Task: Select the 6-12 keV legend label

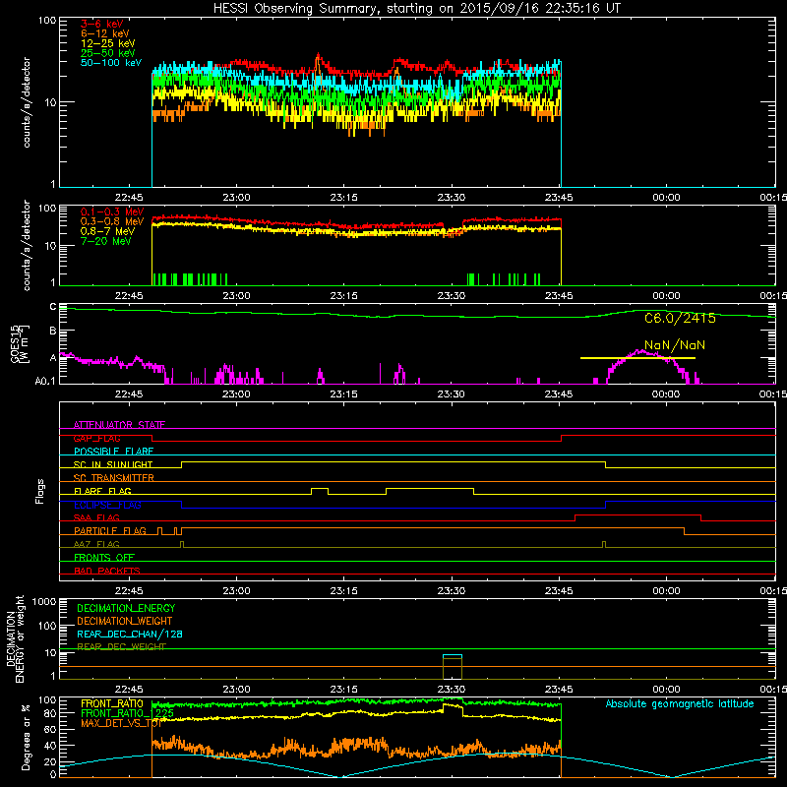Action: tap(105, 33)
